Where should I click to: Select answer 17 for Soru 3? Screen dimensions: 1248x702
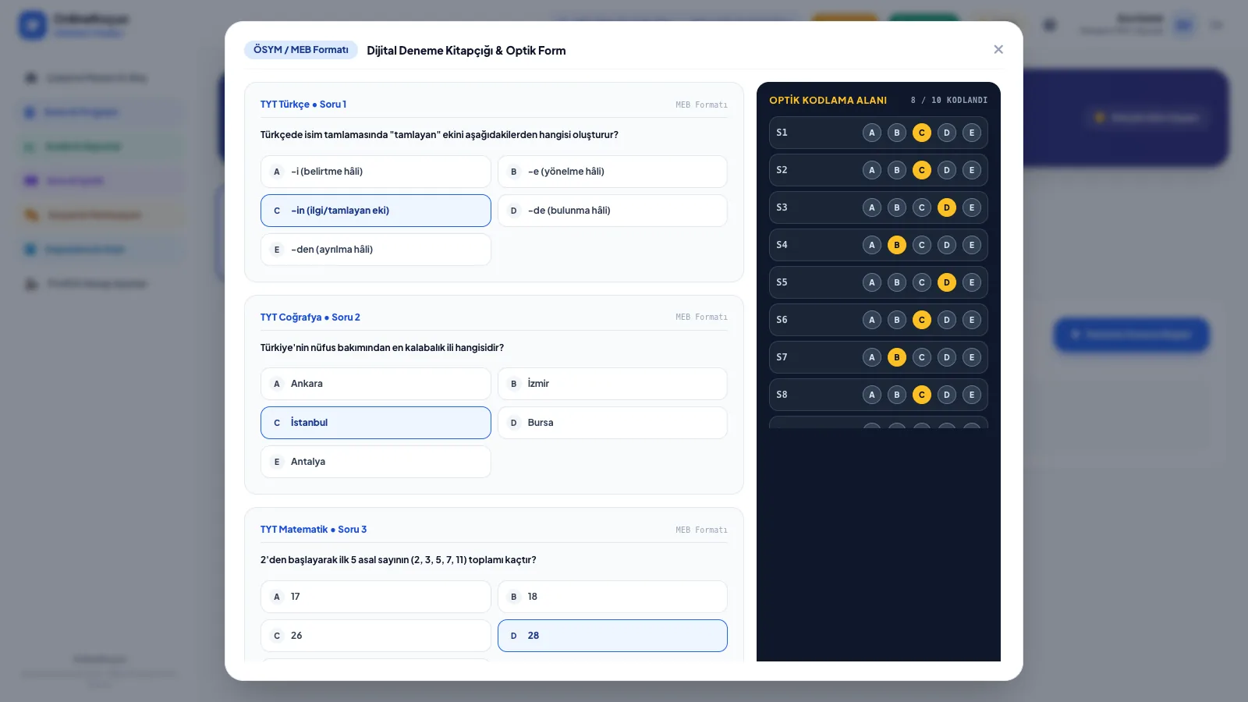(376, 597)
